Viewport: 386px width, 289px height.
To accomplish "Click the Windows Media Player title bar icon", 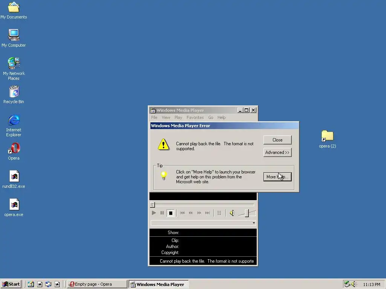I will (x=153, y=110).
